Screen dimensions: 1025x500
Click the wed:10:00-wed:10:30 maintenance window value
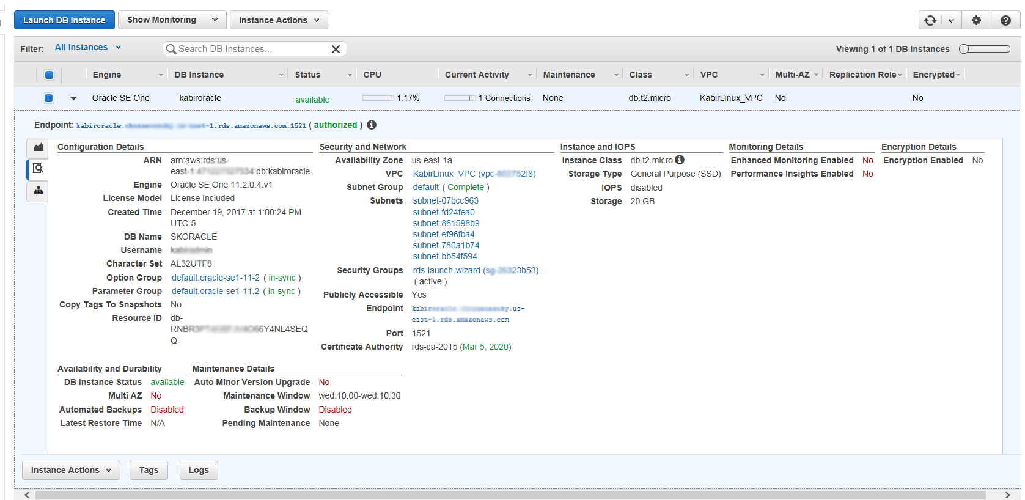[359, 395]
